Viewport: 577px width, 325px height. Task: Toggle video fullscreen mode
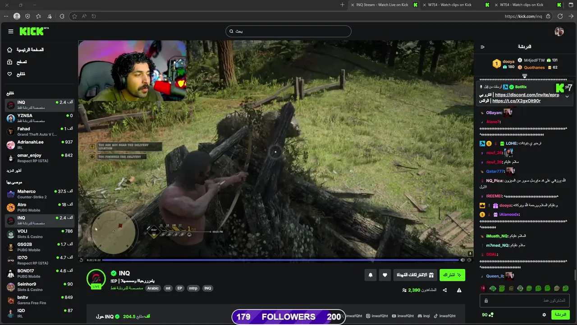pos(469,260)
